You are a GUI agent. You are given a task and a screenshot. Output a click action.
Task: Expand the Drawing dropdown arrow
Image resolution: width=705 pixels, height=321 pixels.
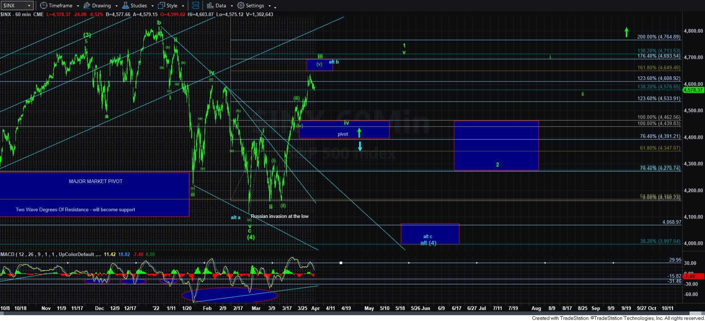pos(116,6)
